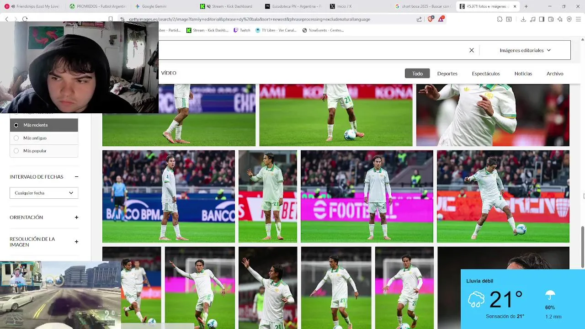585x329 pixels.
Task: Select the Más reciente sort option
Action: [x=44, y=125]
